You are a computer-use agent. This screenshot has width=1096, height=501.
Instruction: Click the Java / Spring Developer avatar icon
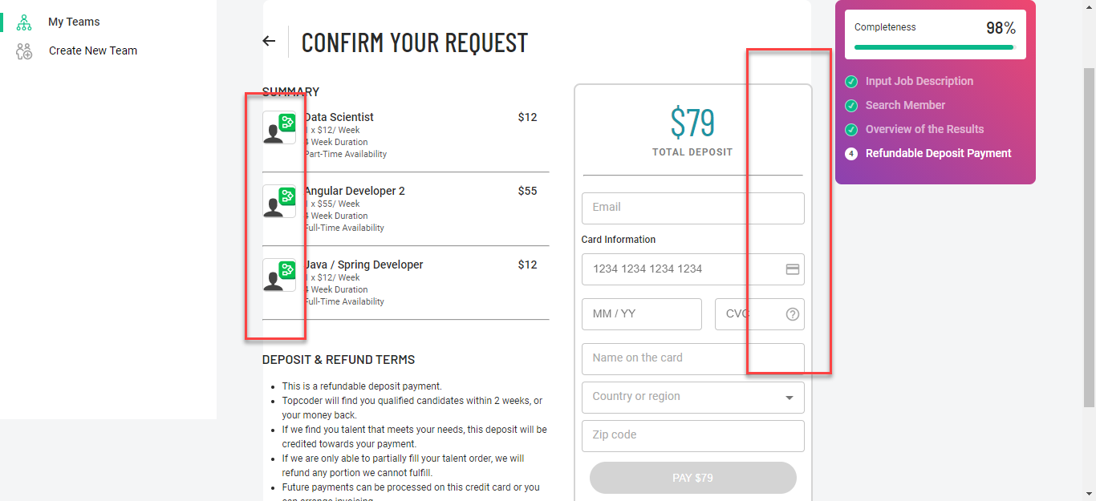pyautogui.click(x=279, y=275)
